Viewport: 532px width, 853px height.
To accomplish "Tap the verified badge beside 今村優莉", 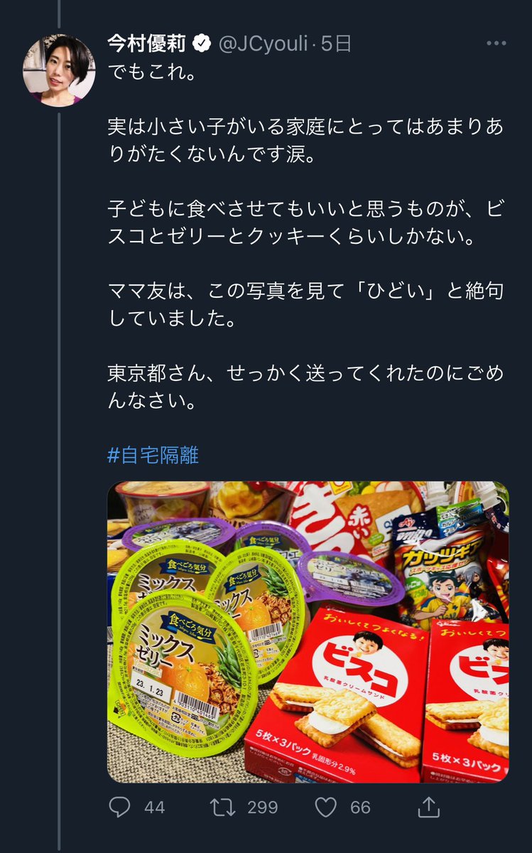I will [x=202, y=44].
